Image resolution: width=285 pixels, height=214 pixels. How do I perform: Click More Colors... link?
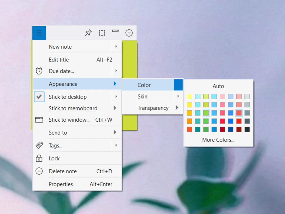(218, 140)
